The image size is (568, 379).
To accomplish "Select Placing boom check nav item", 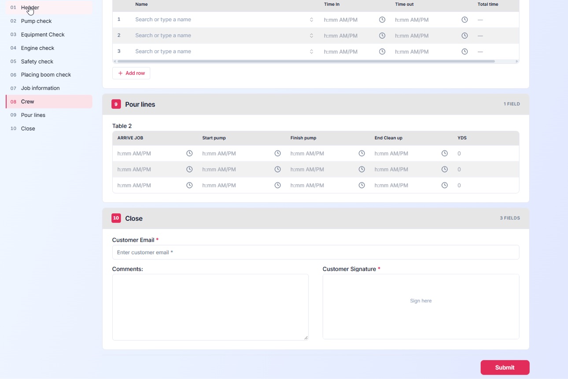I will click(x=49, y=75).
